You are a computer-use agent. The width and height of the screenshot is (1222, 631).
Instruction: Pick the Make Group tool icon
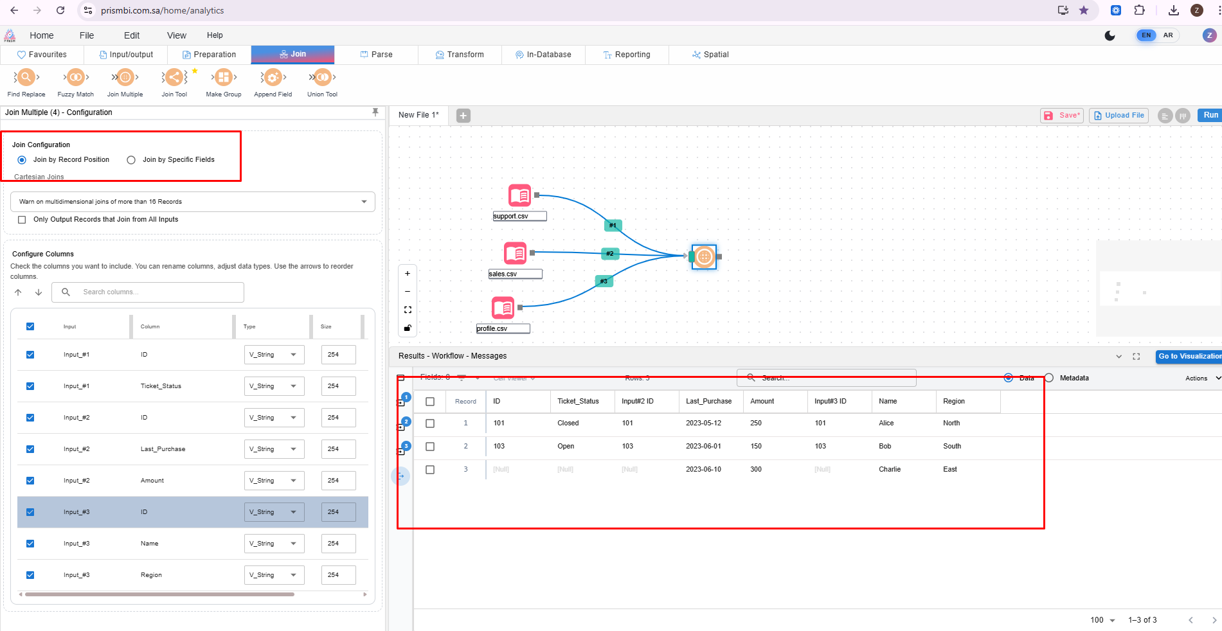point(223,78)
